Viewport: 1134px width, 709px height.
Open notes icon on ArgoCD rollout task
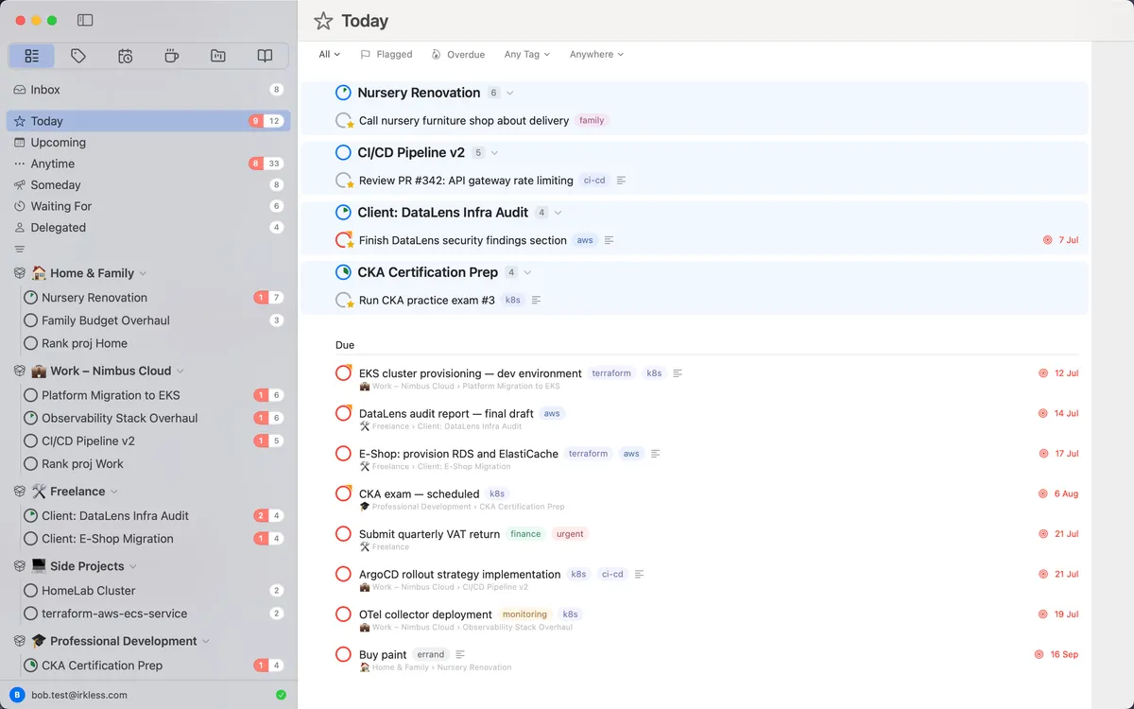tap(640, 574)
